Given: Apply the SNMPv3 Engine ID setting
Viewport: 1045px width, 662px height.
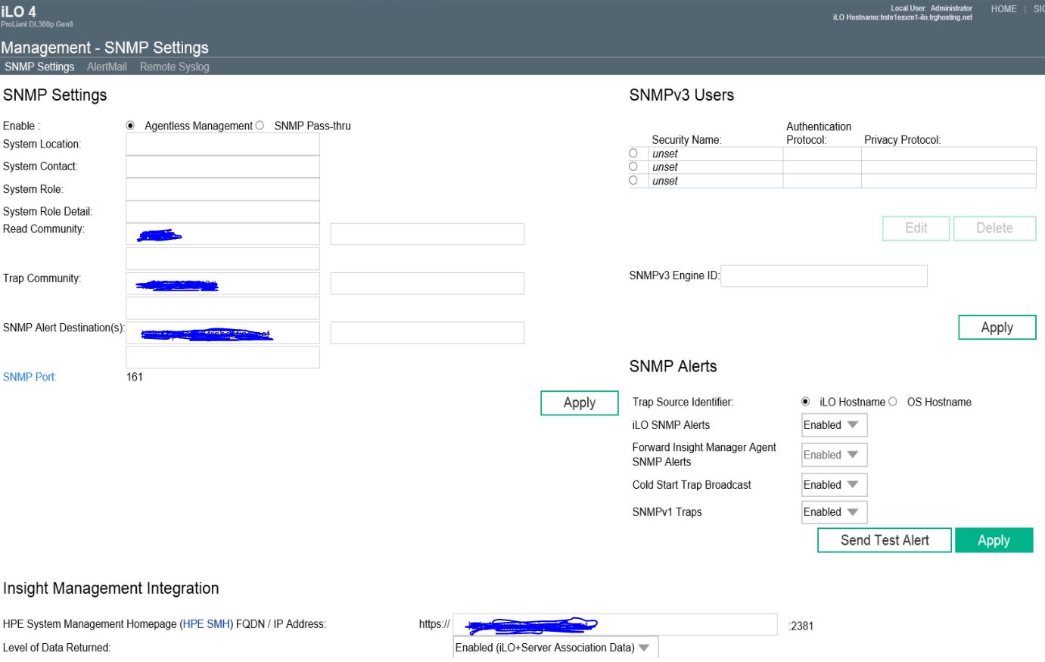Looking at the screenshot, I should [997, 328].
